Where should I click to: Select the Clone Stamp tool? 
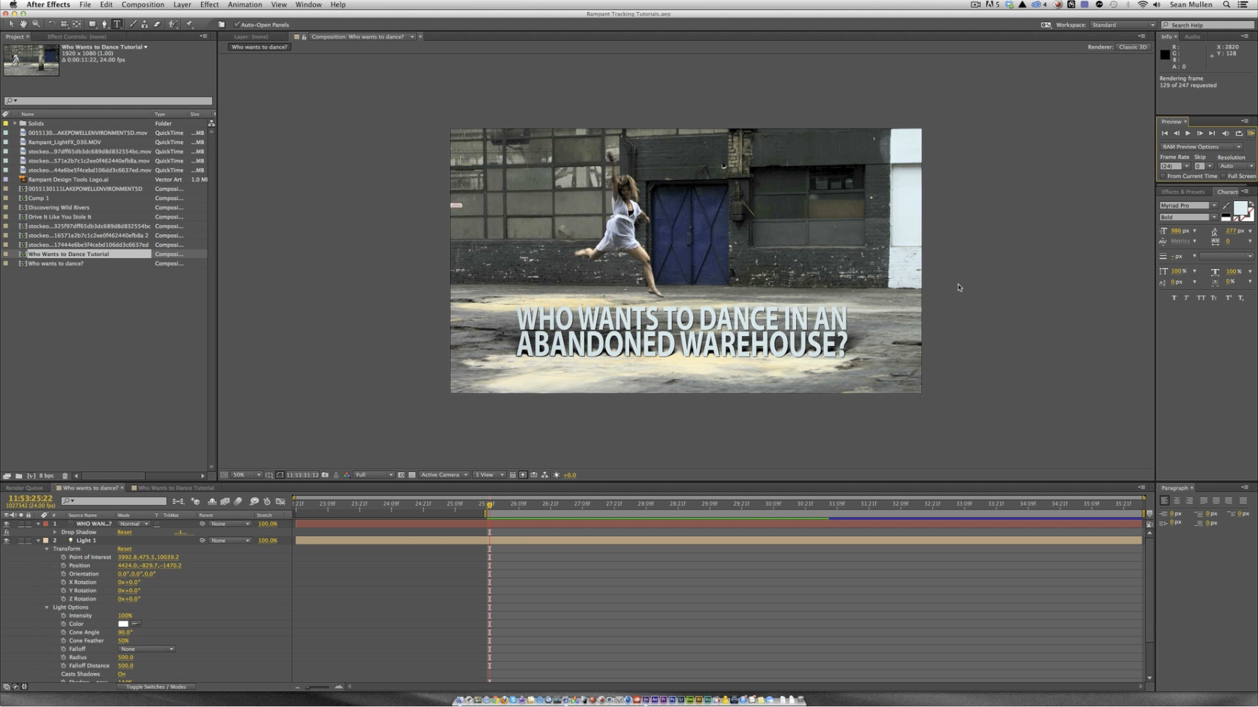tap(145, 24)
